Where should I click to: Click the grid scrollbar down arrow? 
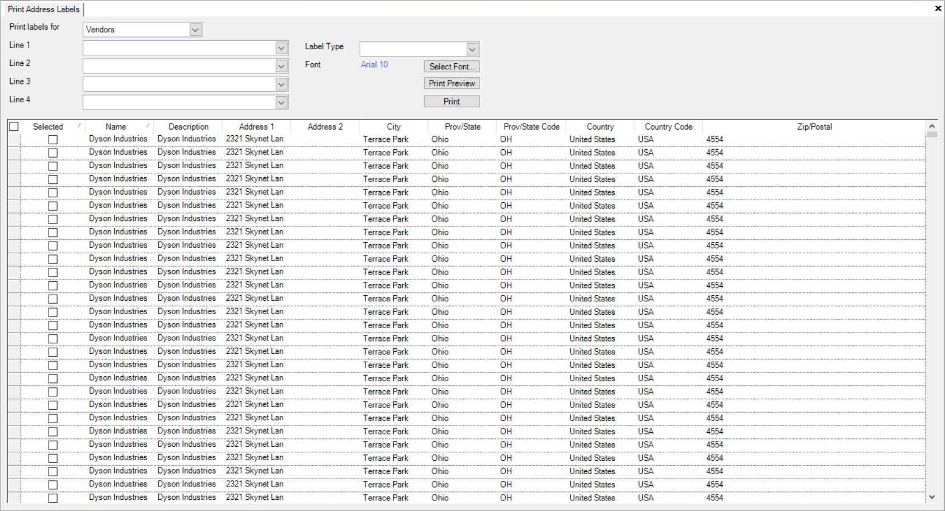coord(932,497)
